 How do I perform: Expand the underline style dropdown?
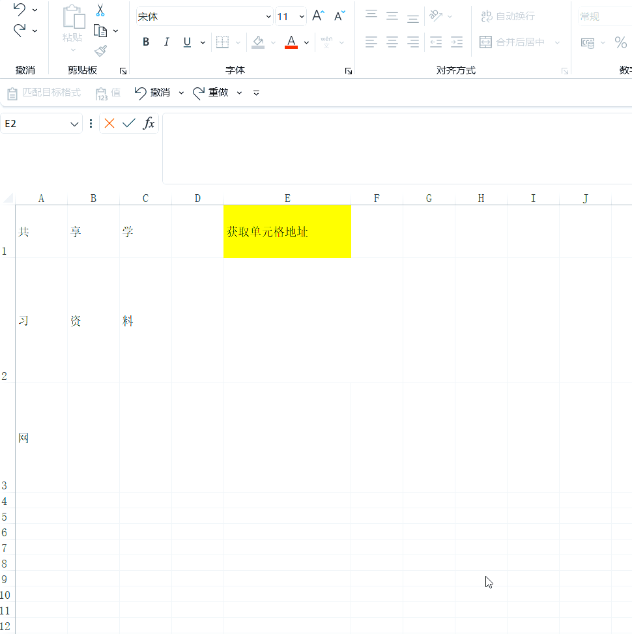203,42
